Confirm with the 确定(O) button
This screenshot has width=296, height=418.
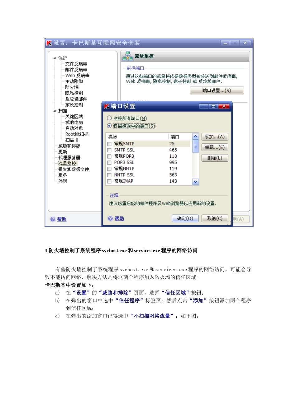(185, 219)
